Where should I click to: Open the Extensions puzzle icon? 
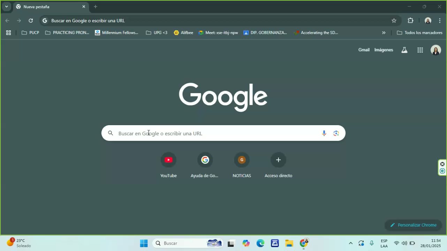pyautogui.click(x=410, y=21)
